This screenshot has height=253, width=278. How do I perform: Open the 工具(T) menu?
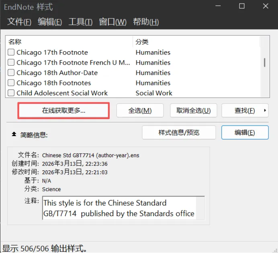click(80, 22)
